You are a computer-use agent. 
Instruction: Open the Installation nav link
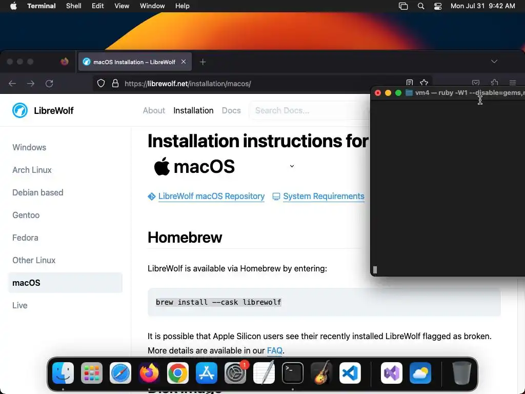(193, 111)
